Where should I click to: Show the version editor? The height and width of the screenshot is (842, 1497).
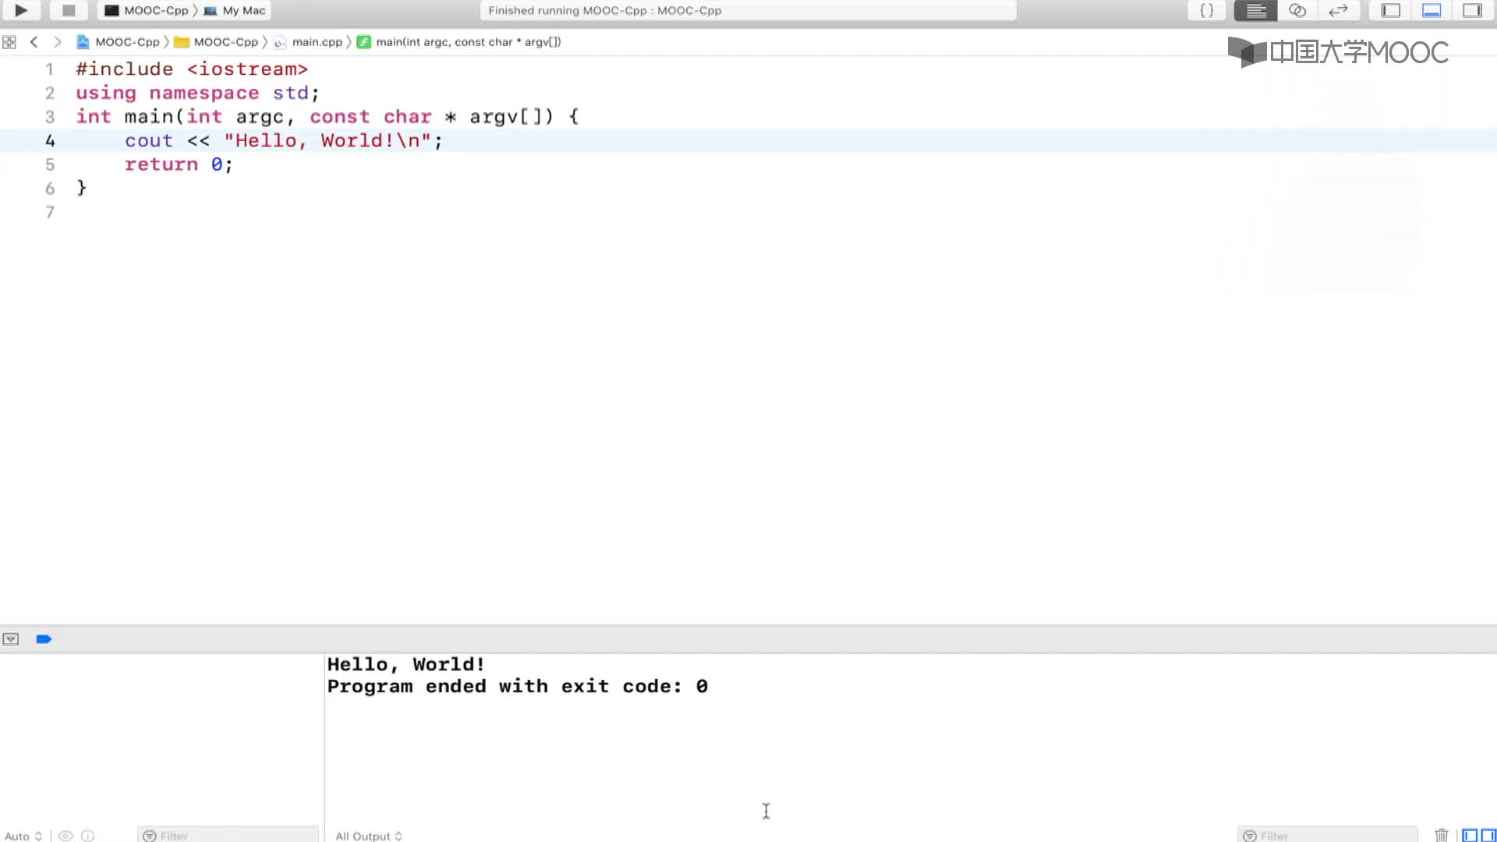click(x=1338, y=10)
